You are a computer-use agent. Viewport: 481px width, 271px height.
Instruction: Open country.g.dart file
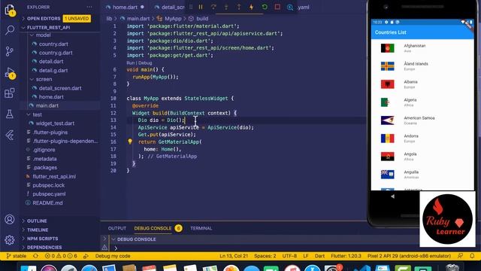point(56,53)
